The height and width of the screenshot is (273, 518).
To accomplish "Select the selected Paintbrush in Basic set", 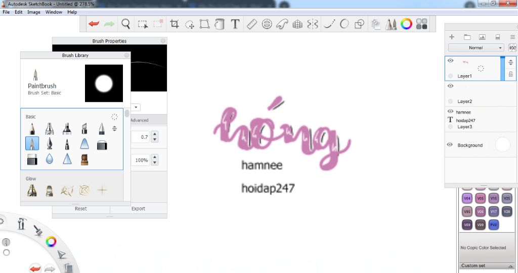I will [x=32, y=143].
